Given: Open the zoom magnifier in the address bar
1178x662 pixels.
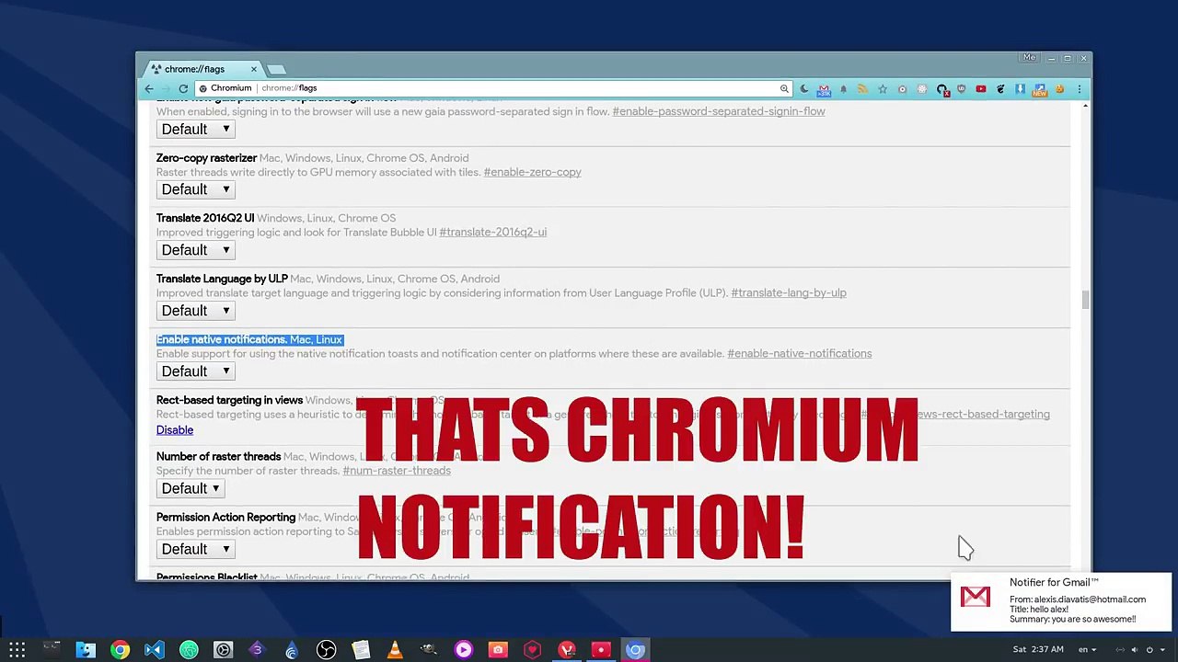Looking at the screenshot, I should pos(784,88).
